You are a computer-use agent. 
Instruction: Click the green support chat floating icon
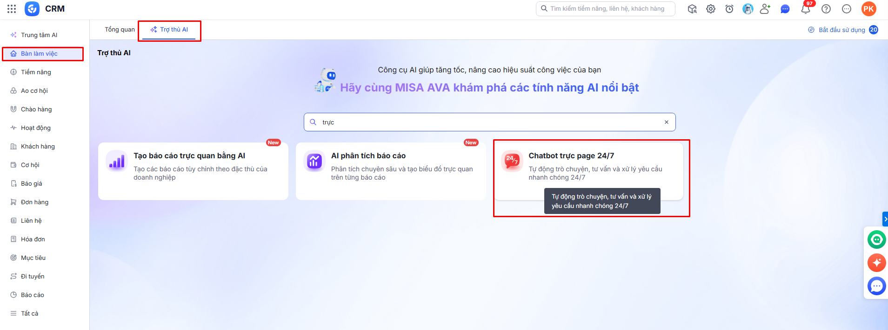(877, 239)
